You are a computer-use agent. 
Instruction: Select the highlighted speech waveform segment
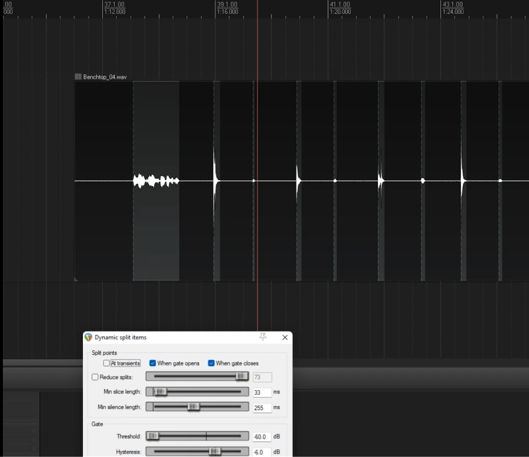(156, 181)
